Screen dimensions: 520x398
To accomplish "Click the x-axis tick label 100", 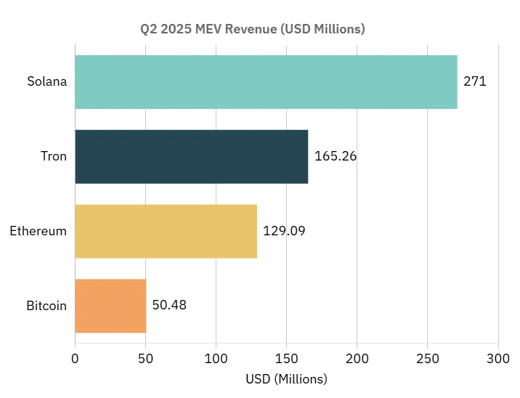I will (216, 359).
